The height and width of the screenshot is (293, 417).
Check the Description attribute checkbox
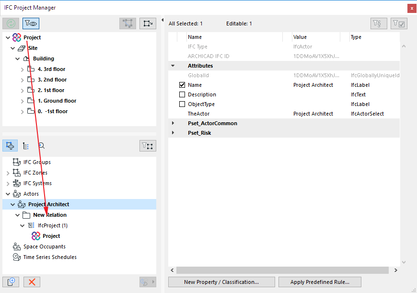182,94
